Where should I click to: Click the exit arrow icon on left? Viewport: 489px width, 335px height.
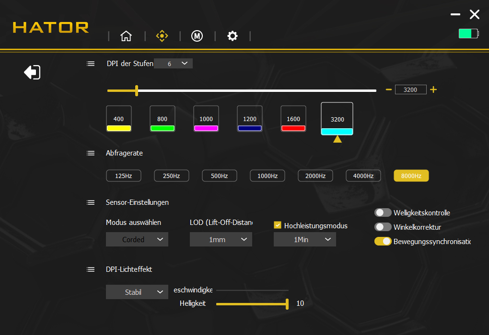(32, 72)
